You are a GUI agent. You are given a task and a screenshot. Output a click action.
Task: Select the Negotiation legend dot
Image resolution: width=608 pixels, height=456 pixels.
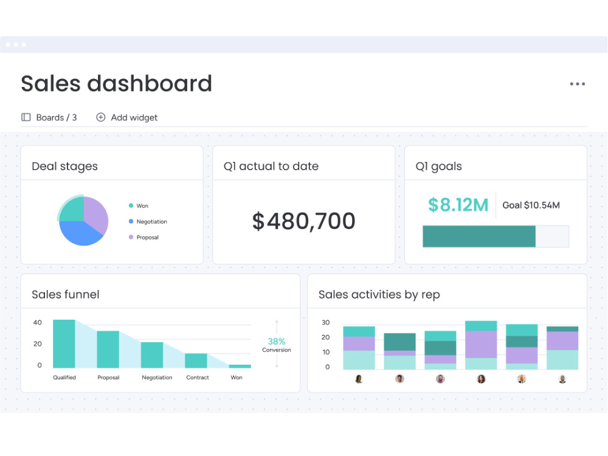point(131,221)
